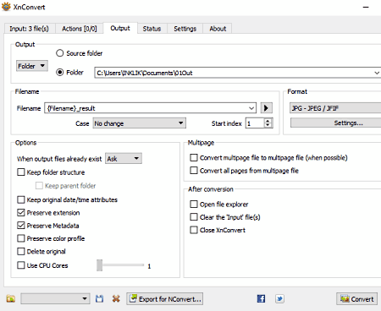This screenshot has height=311, width=381.
Task: Toggle Keep original date/time attributes
Action: pyautogui.click(x=21, y=199)
